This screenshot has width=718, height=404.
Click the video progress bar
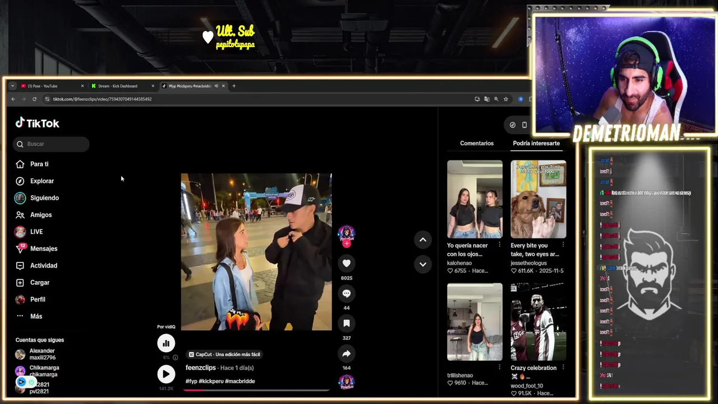(x=256, y=390)
